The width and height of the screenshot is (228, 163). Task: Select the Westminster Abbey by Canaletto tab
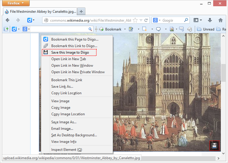[40, 12]
